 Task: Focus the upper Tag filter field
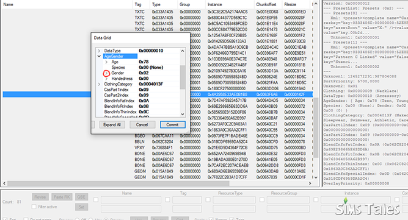(x=187, y=200)
